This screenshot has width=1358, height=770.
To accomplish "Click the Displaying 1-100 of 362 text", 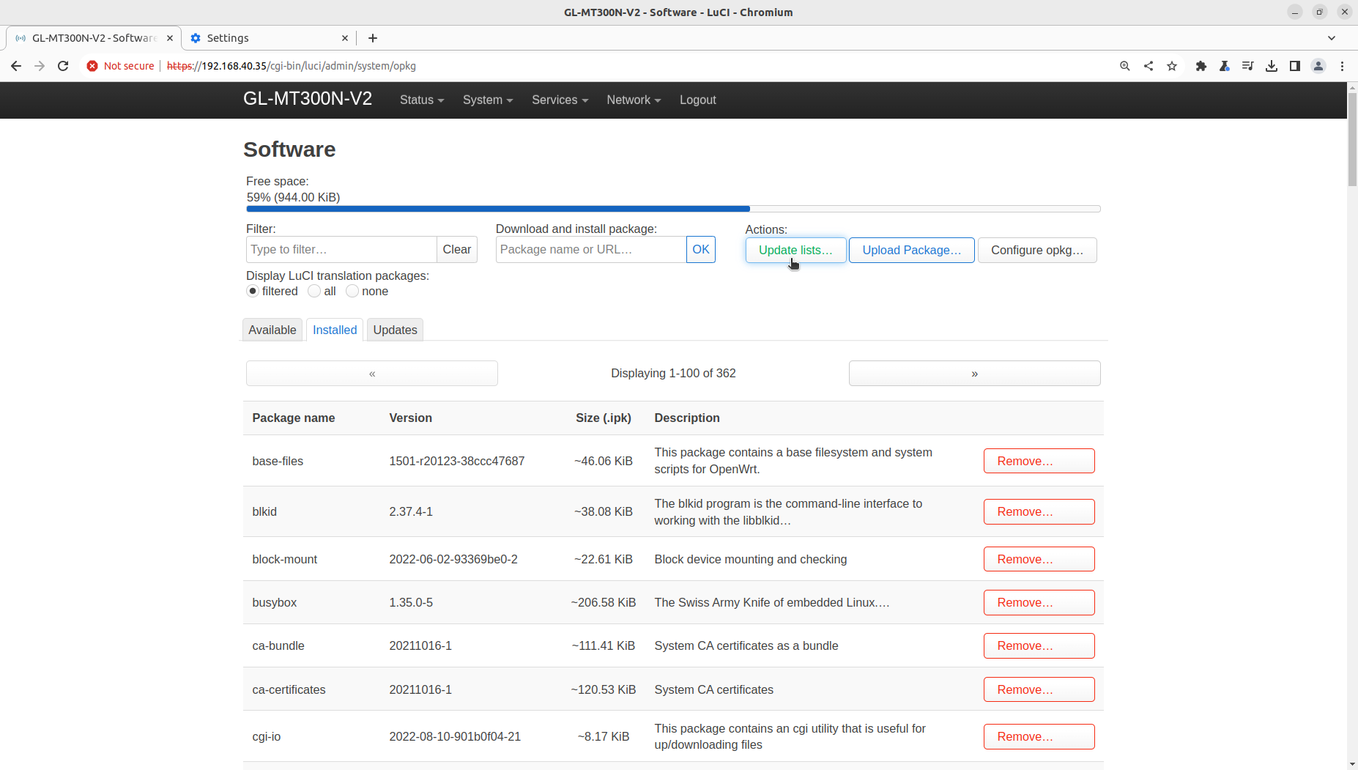I will coord(673,373).
